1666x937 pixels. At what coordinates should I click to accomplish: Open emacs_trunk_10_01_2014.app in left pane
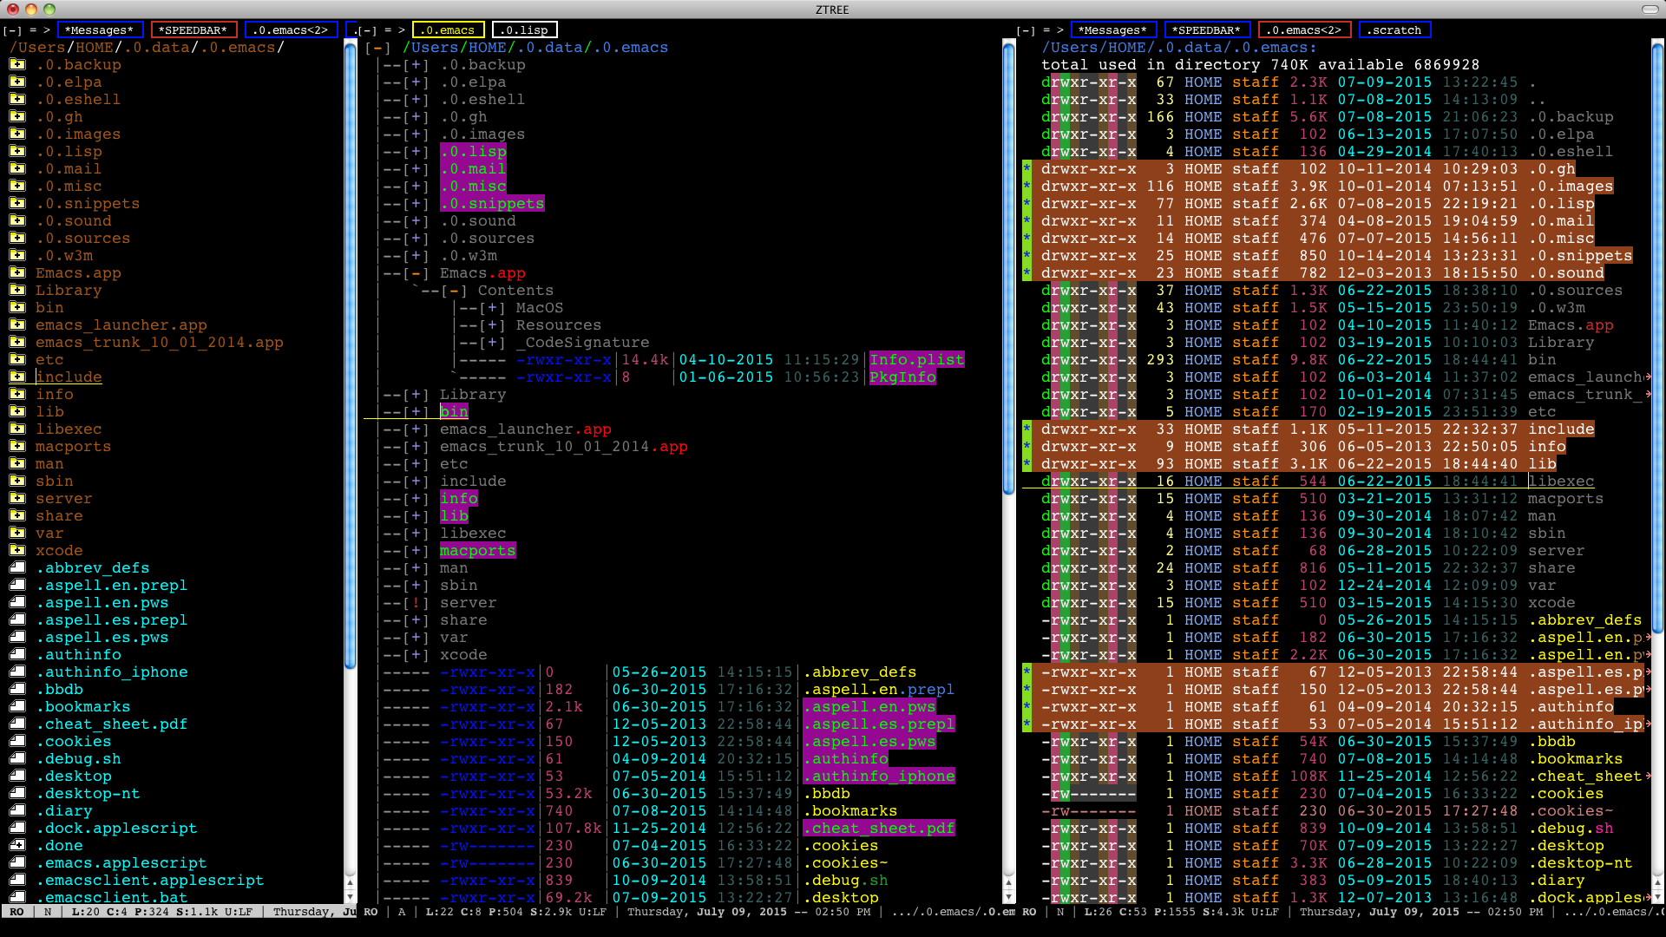160,343
